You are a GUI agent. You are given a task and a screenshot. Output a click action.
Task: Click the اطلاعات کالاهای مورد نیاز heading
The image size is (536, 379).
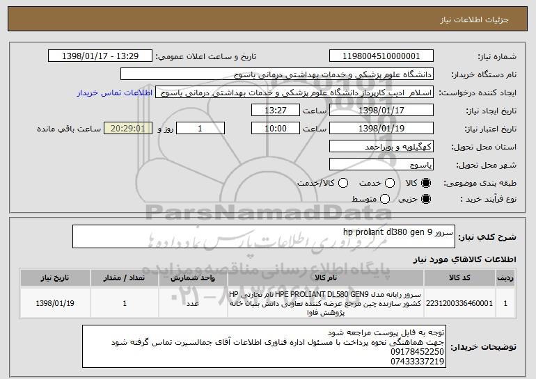[464, 259]
